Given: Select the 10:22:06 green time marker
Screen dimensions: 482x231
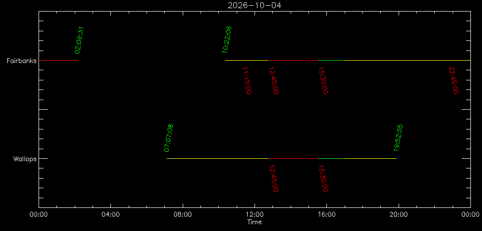Looking at the screenshot, I should click(227, 39).
